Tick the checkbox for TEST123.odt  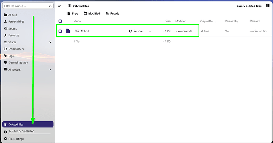click(60, 31)
